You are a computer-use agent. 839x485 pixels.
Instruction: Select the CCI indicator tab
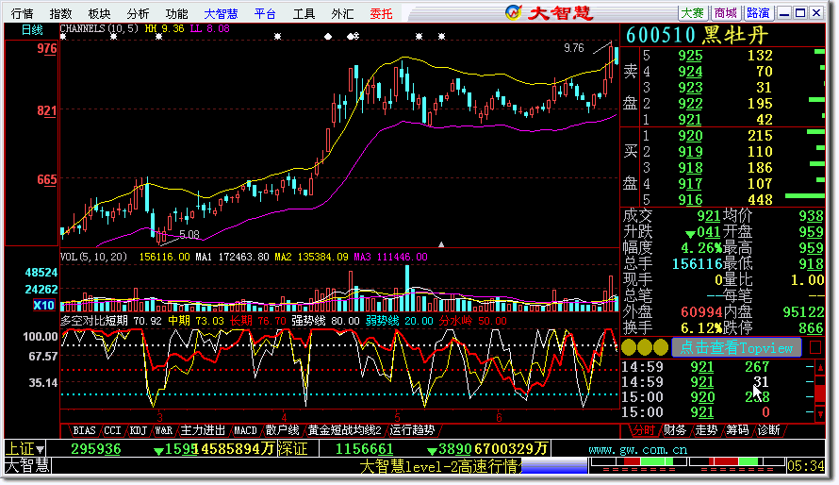tap(112, 430)
